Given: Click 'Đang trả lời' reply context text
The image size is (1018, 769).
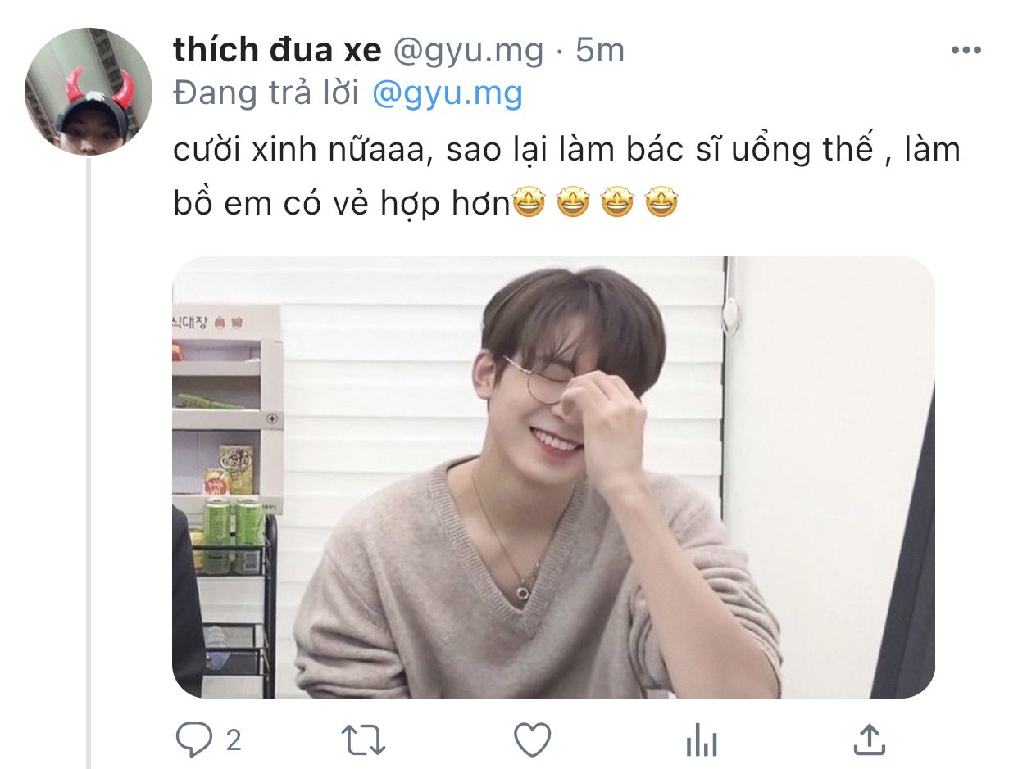Looking at the screenshot, I should point(267,93).
